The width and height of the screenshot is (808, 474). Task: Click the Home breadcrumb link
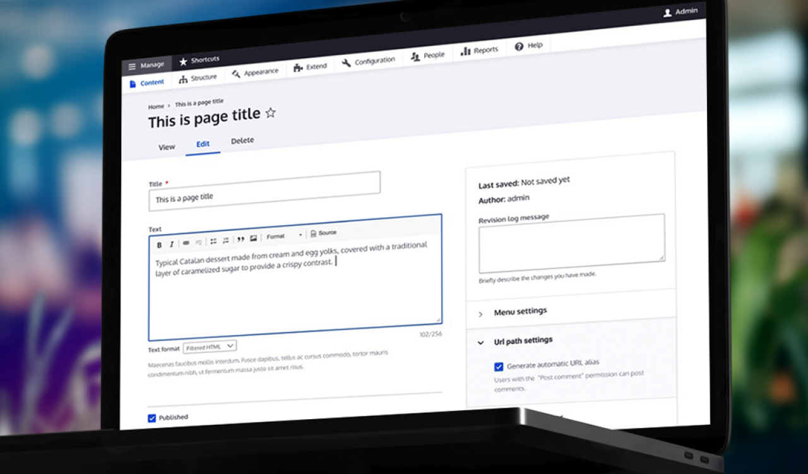156,107
